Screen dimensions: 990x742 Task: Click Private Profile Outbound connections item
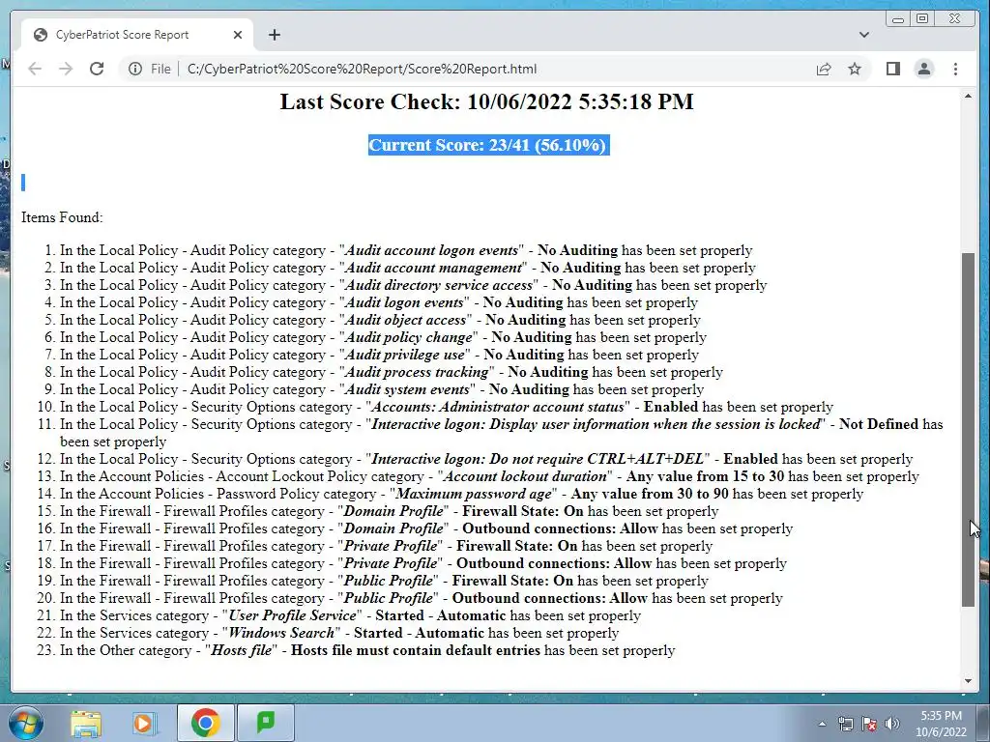click(423, 563)
